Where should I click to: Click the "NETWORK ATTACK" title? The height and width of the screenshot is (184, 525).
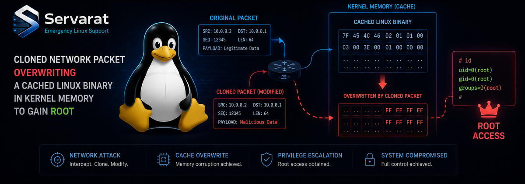coord(95,156)
